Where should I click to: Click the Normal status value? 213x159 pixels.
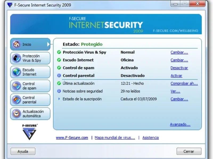pyautogui.click(x=128, y=52)
